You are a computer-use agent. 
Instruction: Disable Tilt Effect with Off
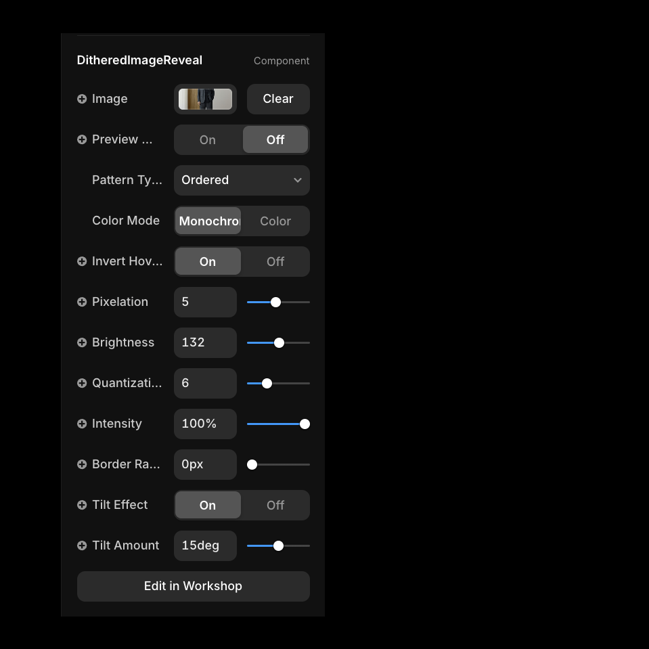(275, 505)
